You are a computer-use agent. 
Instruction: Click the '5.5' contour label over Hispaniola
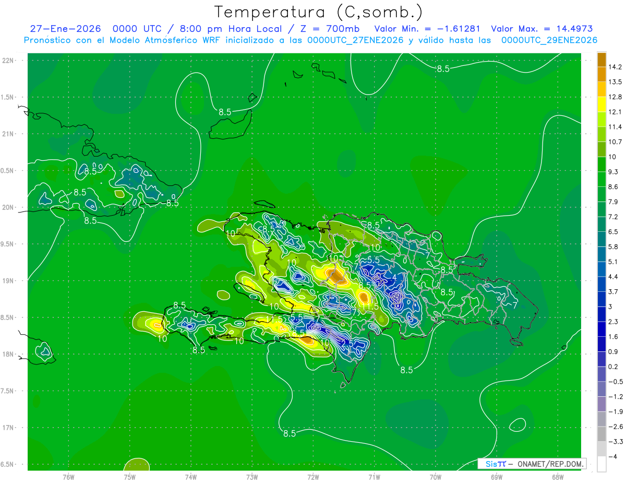pyautogui.click(x=373, y=259)
